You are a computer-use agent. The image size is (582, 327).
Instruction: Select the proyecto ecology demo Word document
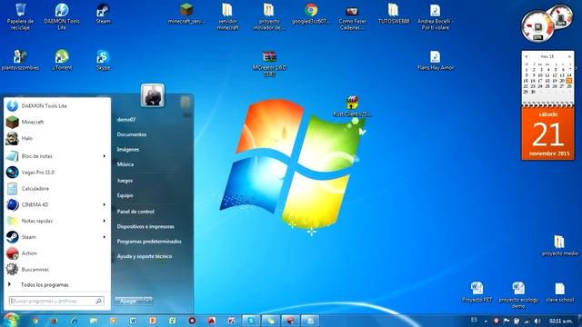pyautogui.click(x=518, y=294)
